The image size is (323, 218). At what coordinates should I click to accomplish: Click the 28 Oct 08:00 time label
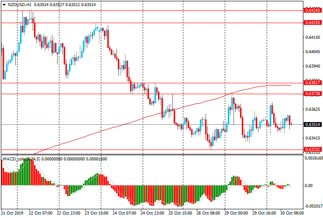pos(209,213)
